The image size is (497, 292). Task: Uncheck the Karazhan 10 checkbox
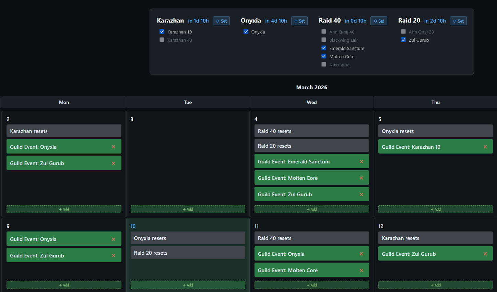(162, 31)
